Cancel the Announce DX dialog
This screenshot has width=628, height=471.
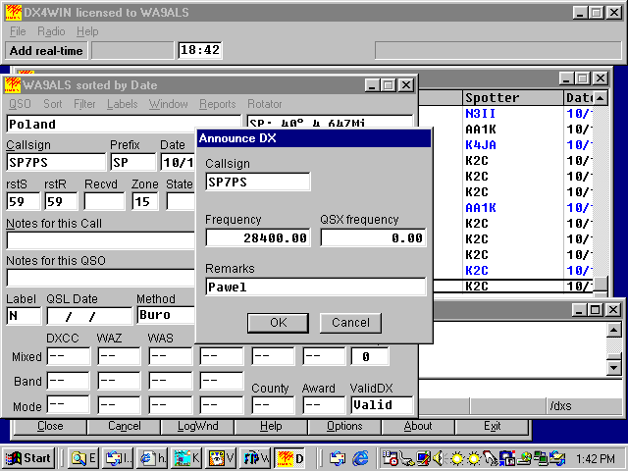tap(350, 323)
